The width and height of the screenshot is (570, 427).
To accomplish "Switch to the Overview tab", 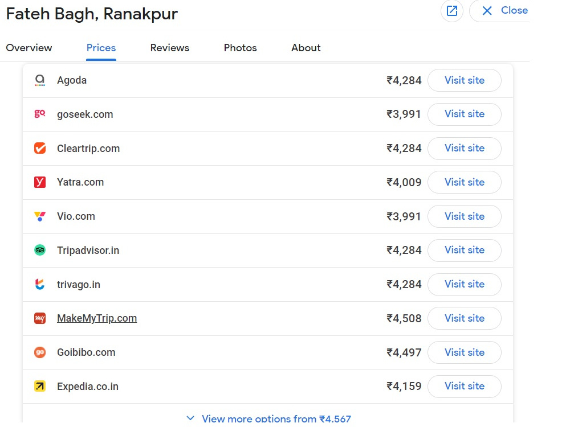I will tap(29, 48).
